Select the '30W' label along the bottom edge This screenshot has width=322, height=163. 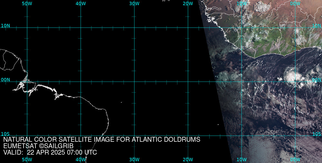tap(135, 160)
